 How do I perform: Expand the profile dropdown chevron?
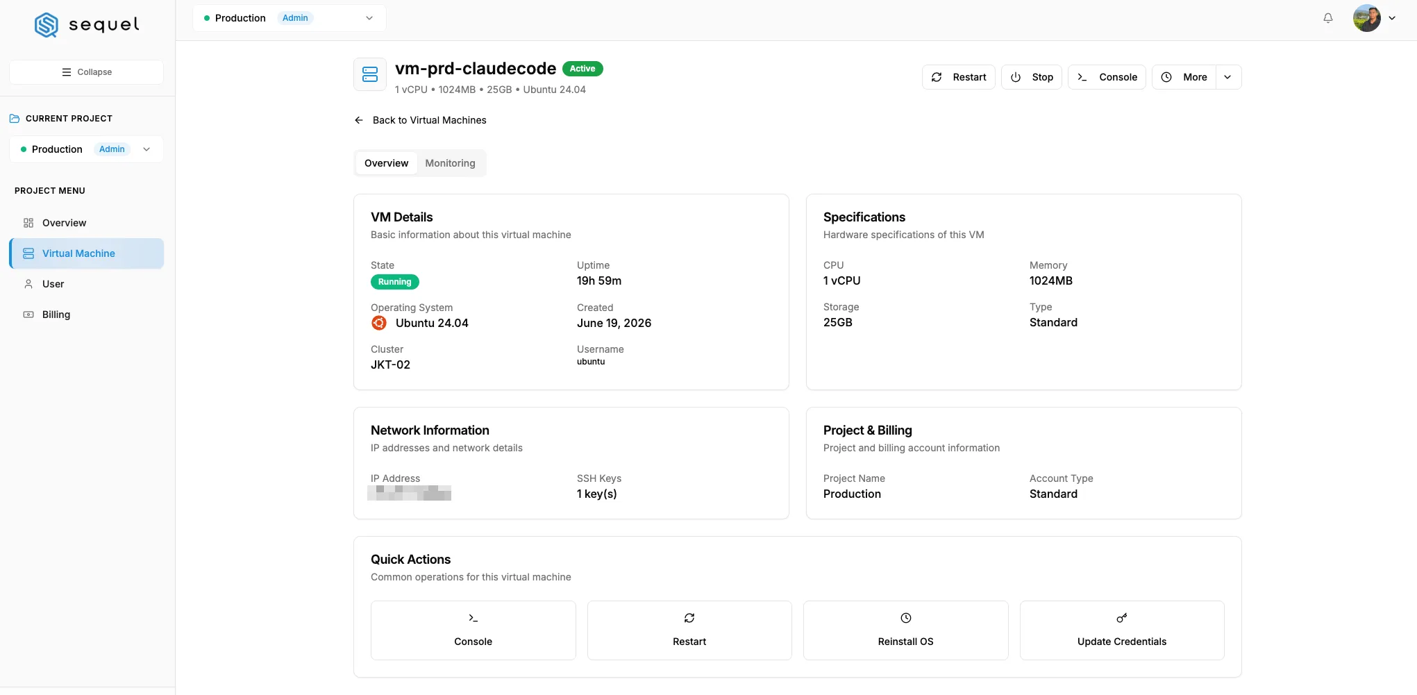coord(1392,18)
